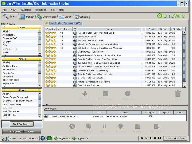Image resolution: width=192 pixels, height=144 pixels.
Task: Select Hell Freezes Over in Album filter
Action: pyautogui.click(x=20, y=104)
